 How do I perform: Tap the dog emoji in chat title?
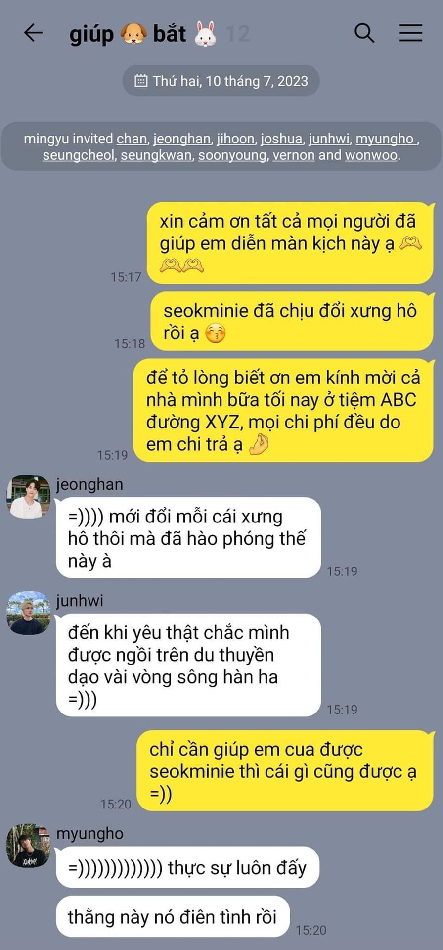point(133,34)
